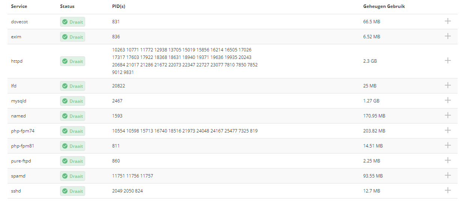Expand the exim service details

tap(447, 36)
